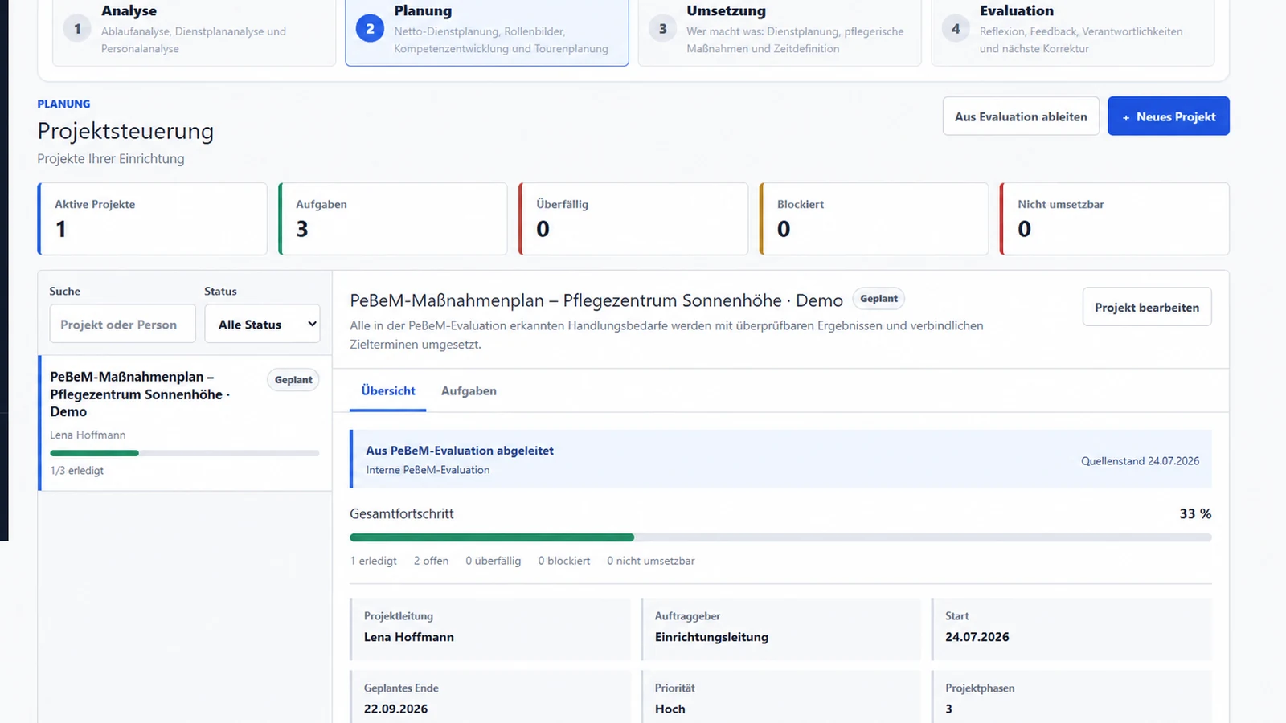Click the Projektphasen 3 field
1286x723 pixels.
pyautogui.click(x=1071, y=697)
